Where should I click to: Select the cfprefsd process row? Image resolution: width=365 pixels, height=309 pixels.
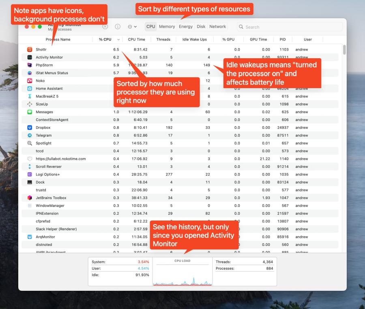(x=180, y=221)
